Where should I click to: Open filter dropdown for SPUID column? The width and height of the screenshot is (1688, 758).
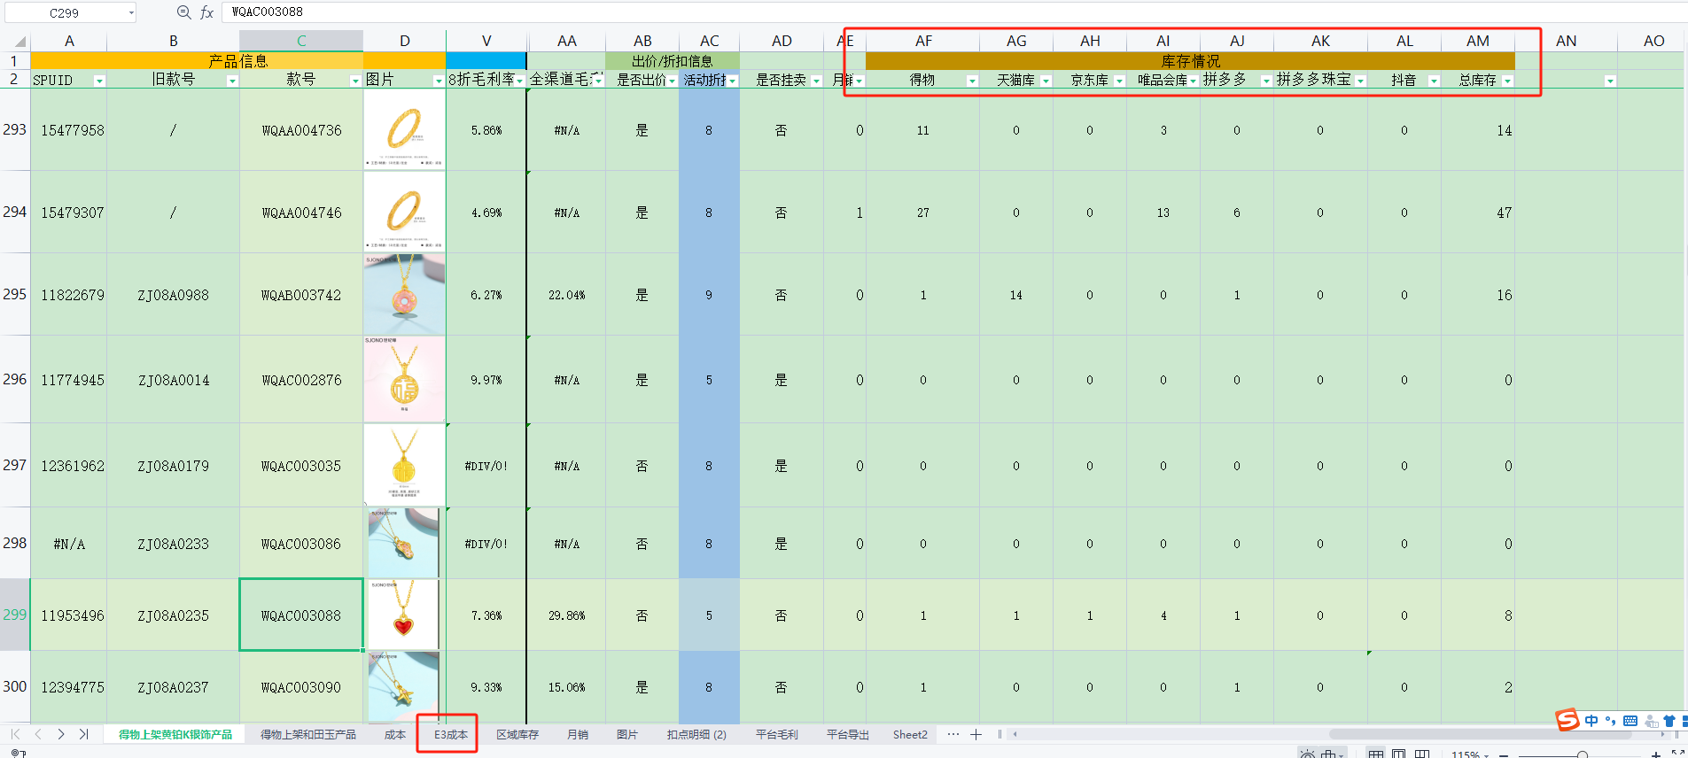tap(99, 81)
